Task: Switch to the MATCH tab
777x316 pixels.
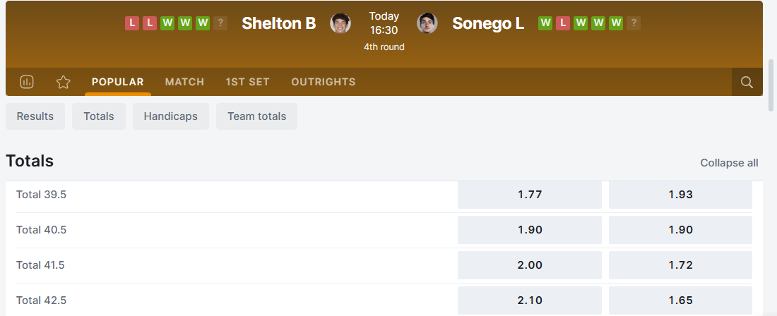Action: tap(184, 82)
